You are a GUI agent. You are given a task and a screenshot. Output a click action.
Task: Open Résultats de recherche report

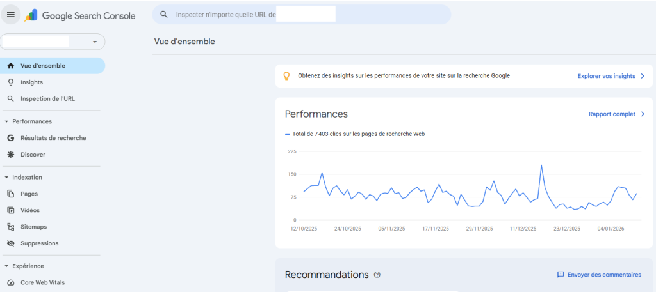pos(53,138)
